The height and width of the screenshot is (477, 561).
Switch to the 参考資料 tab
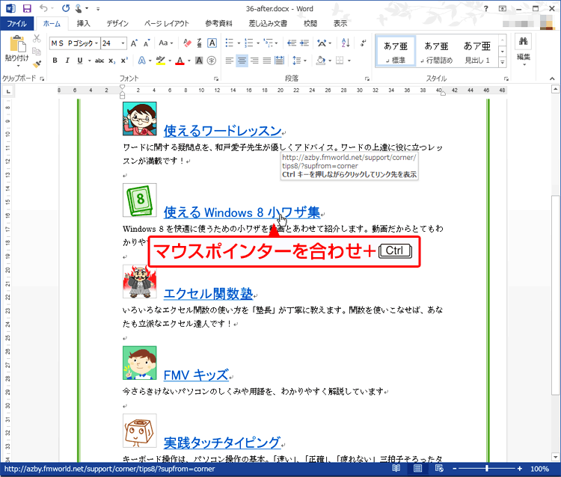tap(218, 24)
